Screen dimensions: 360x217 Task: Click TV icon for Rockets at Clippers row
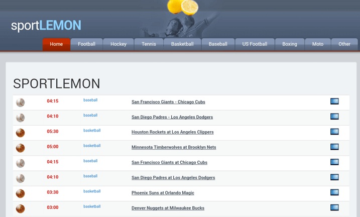point(334,132)
